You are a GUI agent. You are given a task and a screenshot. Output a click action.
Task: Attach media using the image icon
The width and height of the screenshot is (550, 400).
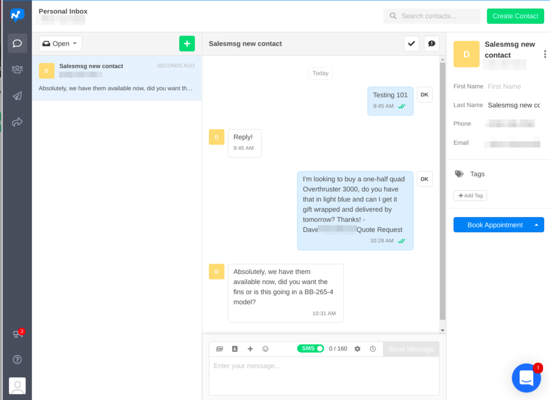pyautogui.click(x=219, y=349)
